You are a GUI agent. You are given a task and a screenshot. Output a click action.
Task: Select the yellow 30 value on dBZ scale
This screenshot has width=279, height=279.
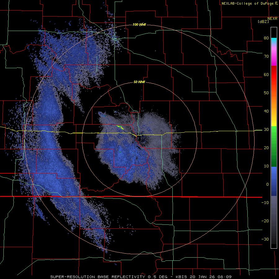266,130
